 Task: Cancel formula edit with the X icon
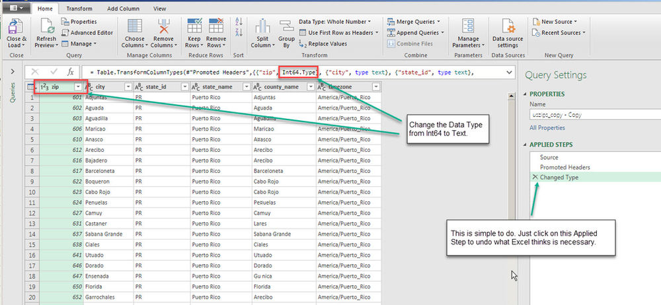(35, 72)
